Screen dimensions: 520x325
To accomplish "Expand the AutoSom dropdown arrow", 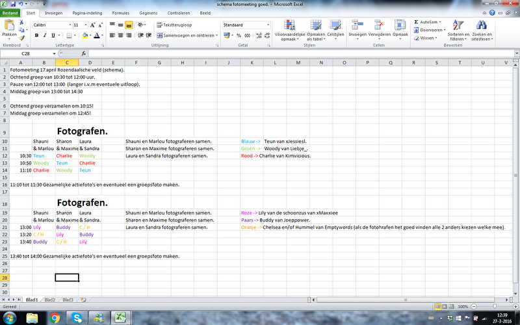I will coord(440,22).
